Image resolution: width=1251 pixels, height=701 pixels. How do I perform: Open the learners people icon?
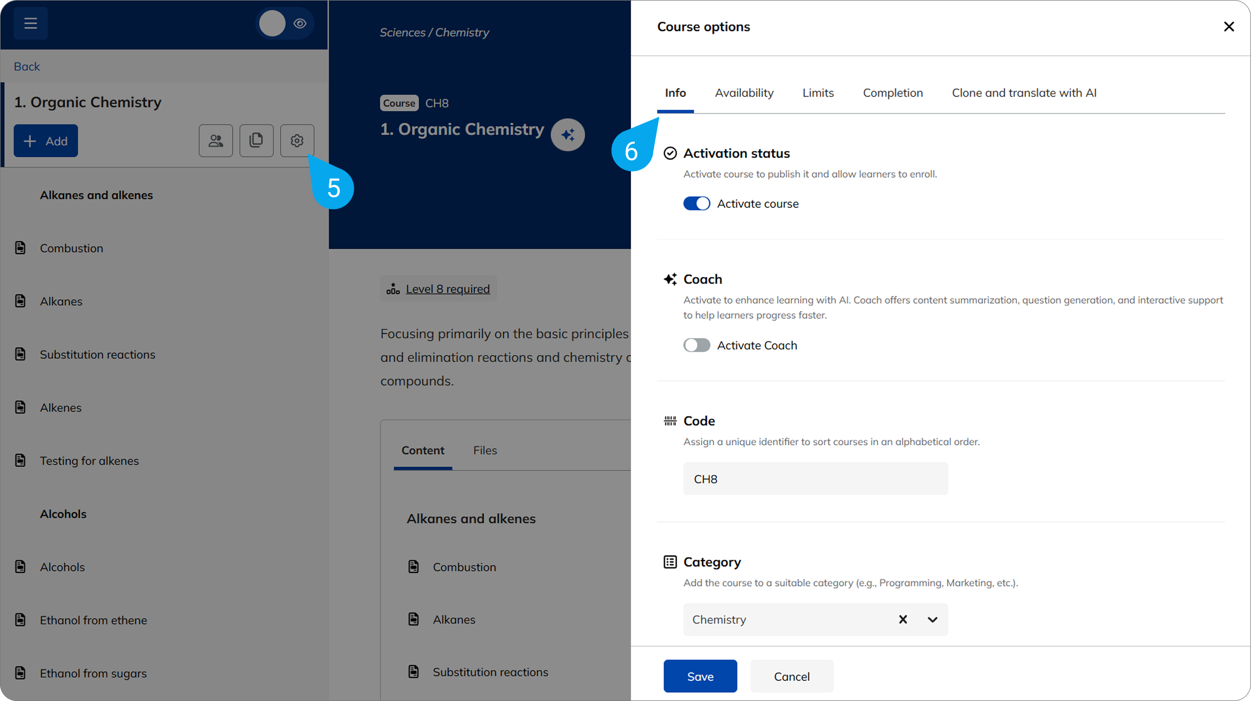[216, 141]
